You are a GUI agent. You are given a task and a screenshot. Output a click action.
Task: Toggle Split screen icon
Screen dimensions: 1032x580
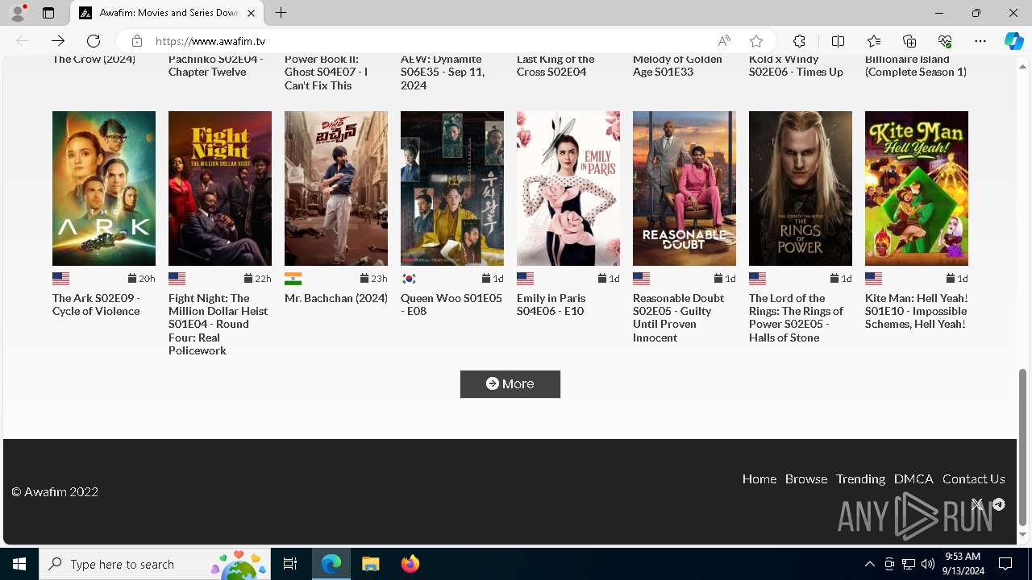[x=838, y=41]
